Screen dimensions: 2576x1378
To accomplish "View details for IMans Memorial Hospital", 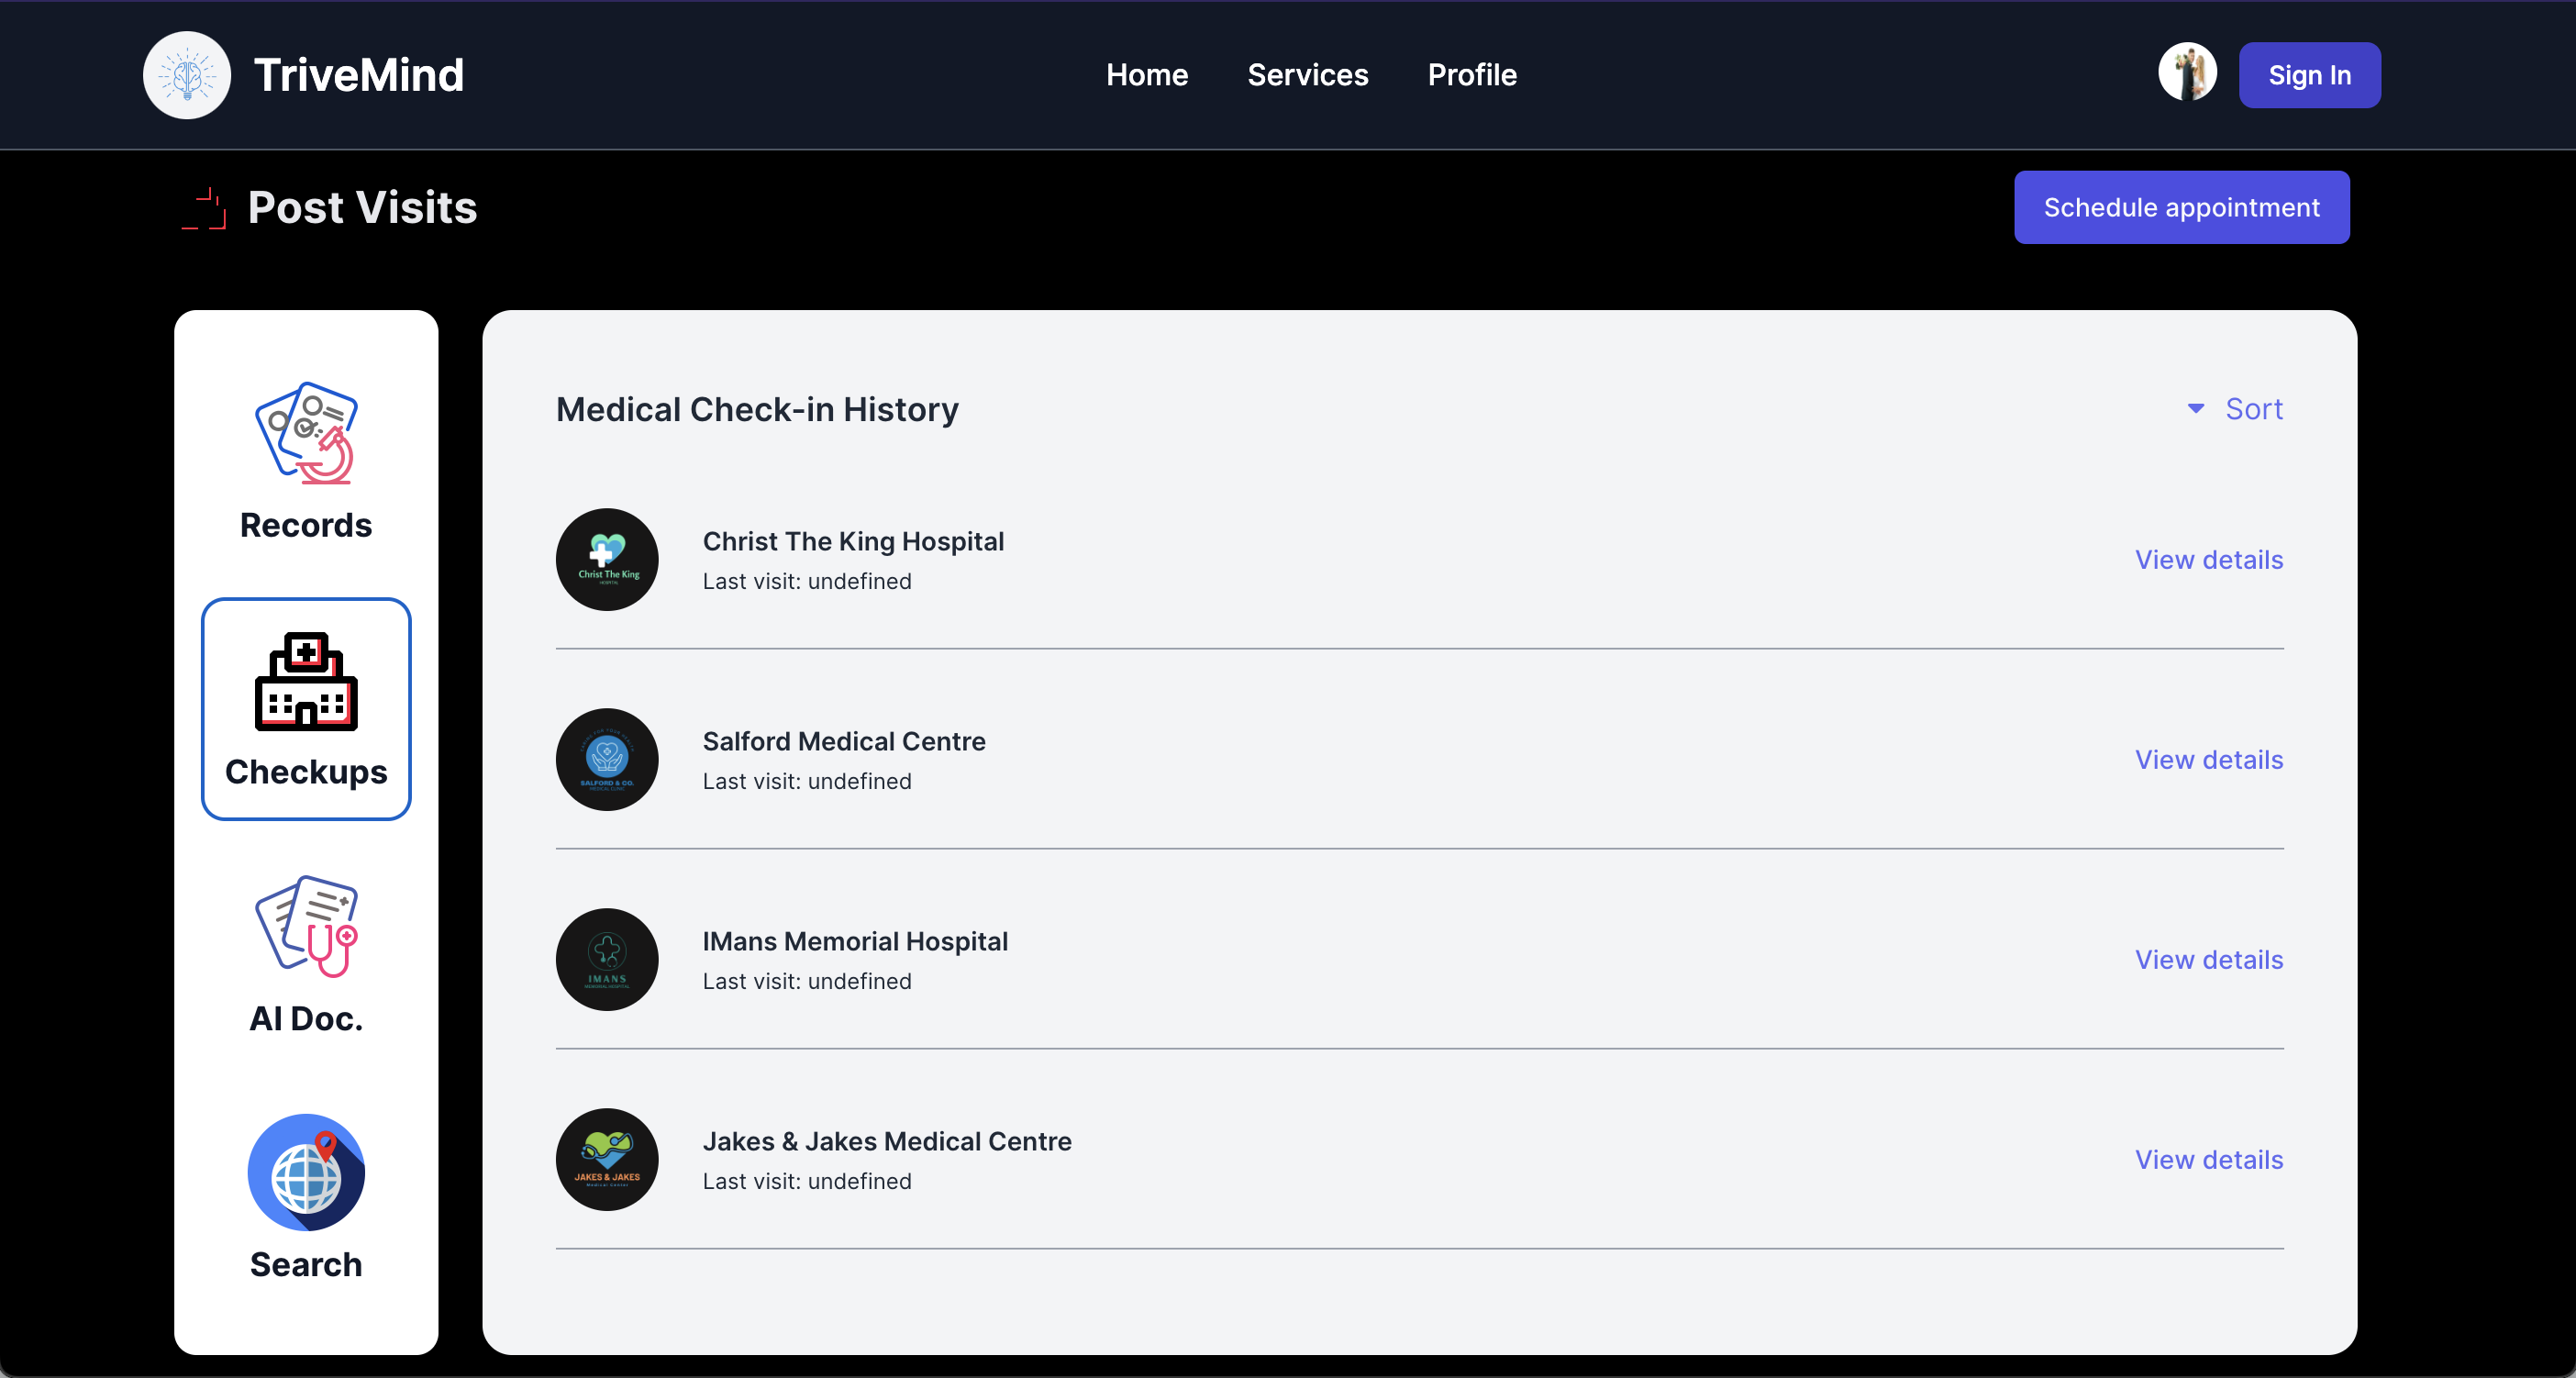I will [x=2208, y=960].
